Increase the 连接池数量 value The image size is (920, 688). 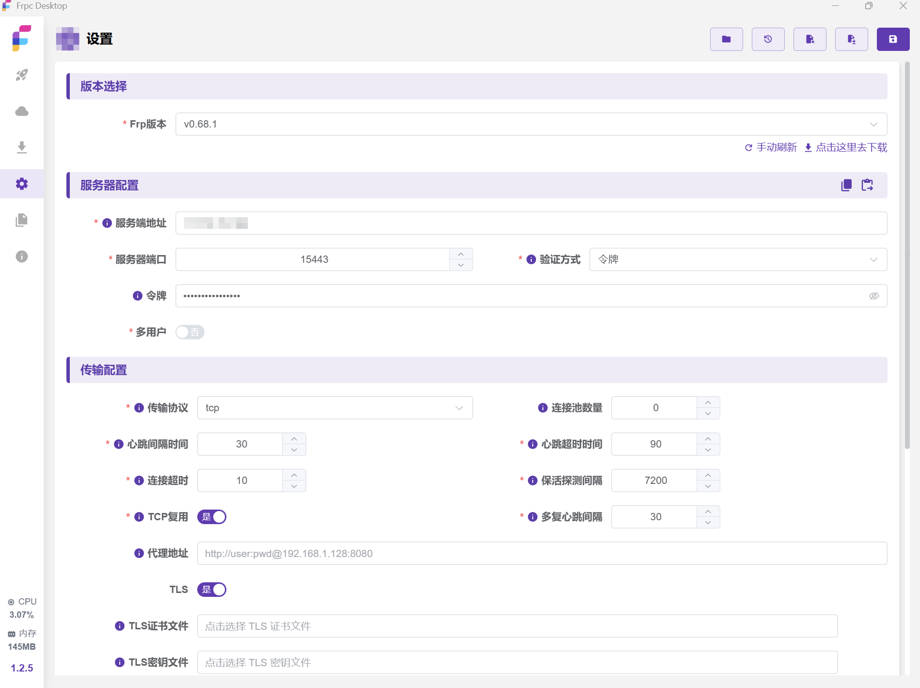tap(708, 402)
